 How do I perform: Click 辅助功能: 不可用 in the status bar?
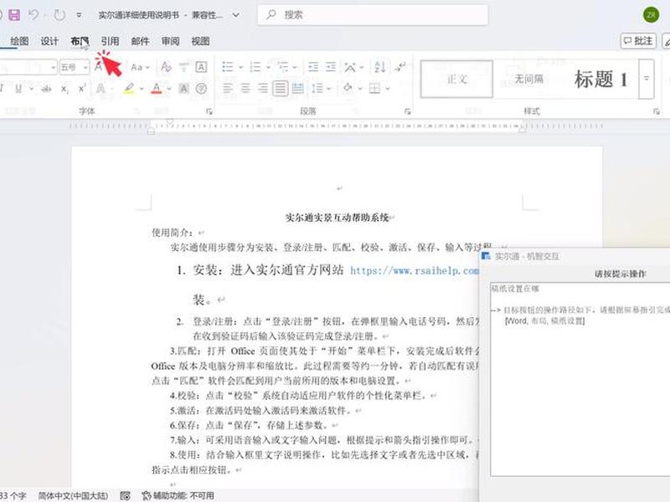tap(178, 495)
